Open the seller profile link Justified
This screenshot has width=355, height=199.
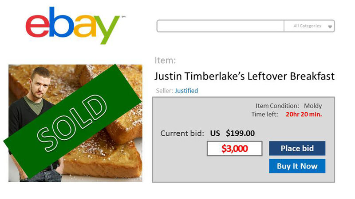click(x=186, y=91)
